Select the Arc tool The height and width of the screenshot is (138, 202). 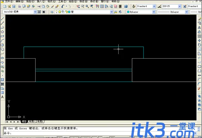[2, 41]
